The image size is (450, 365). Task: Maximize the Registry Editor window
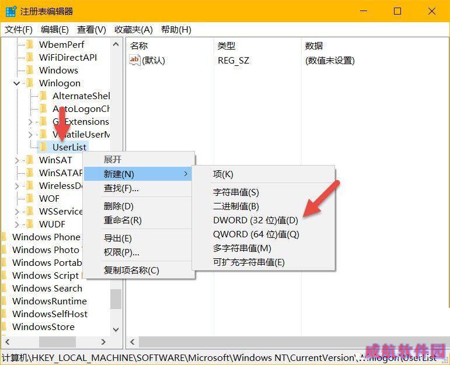(x=397, y=11)
